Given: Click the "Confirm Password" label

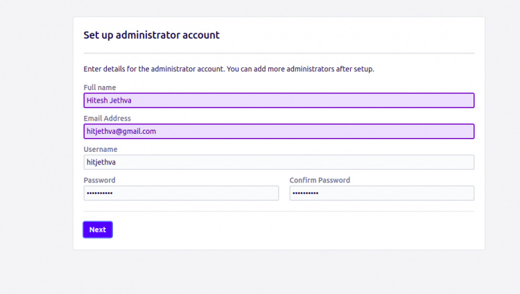Looking at the screenshot, I should coord(320,180).
